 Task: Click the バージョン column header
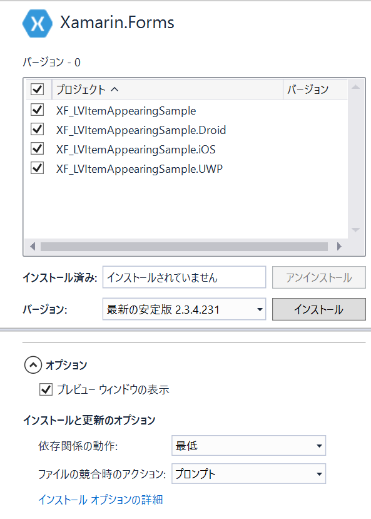(315, 90)
